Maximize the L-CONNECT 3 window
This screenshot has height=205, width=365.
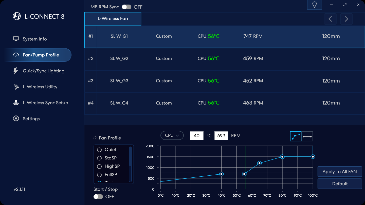(345, 5)
